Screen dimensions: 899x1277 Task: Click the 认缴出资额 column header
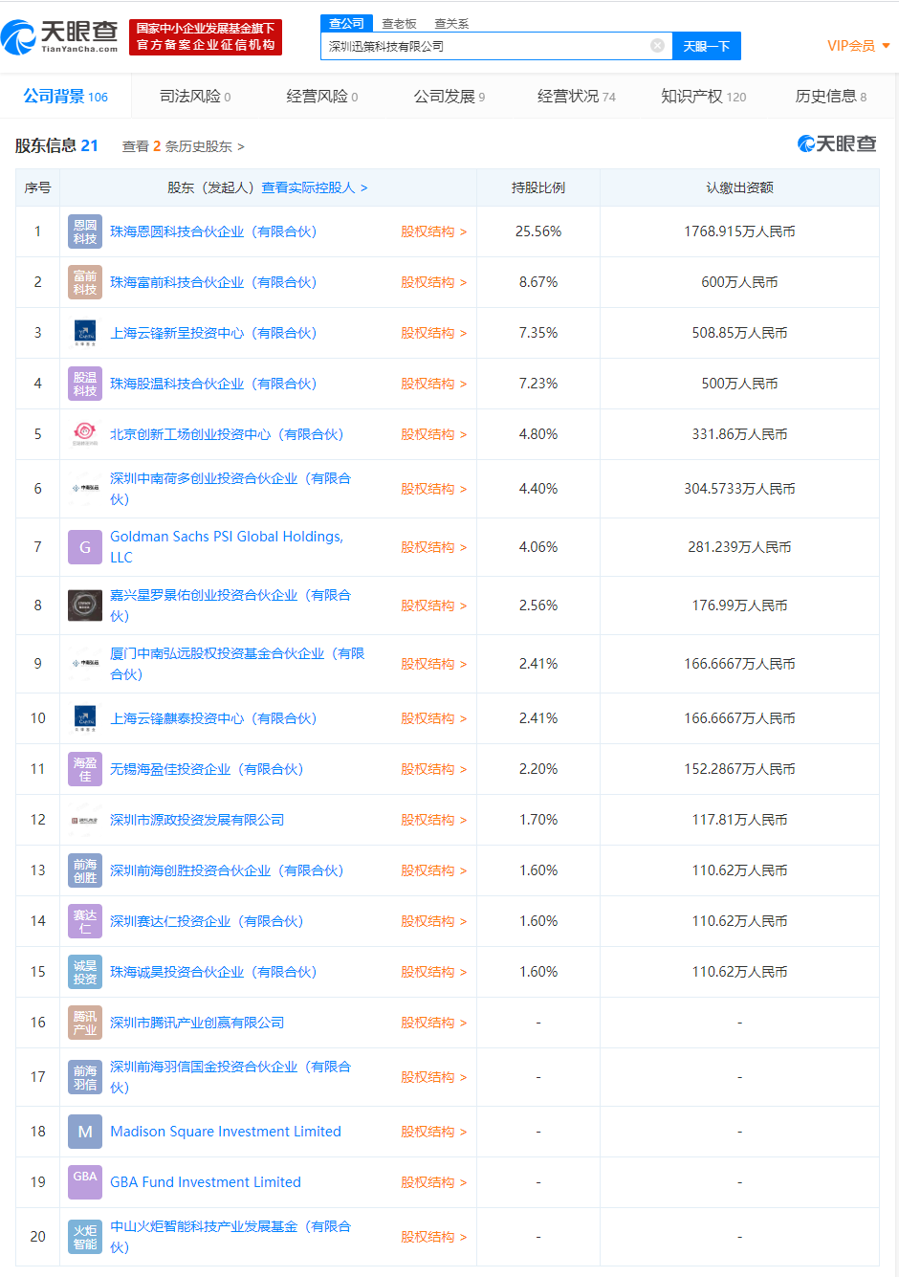tap(739, 187)
